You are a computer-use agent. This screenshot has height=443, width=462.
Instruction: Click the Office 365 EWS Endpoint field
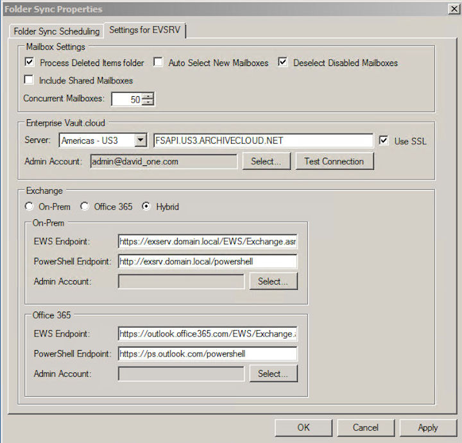point(207,334)
